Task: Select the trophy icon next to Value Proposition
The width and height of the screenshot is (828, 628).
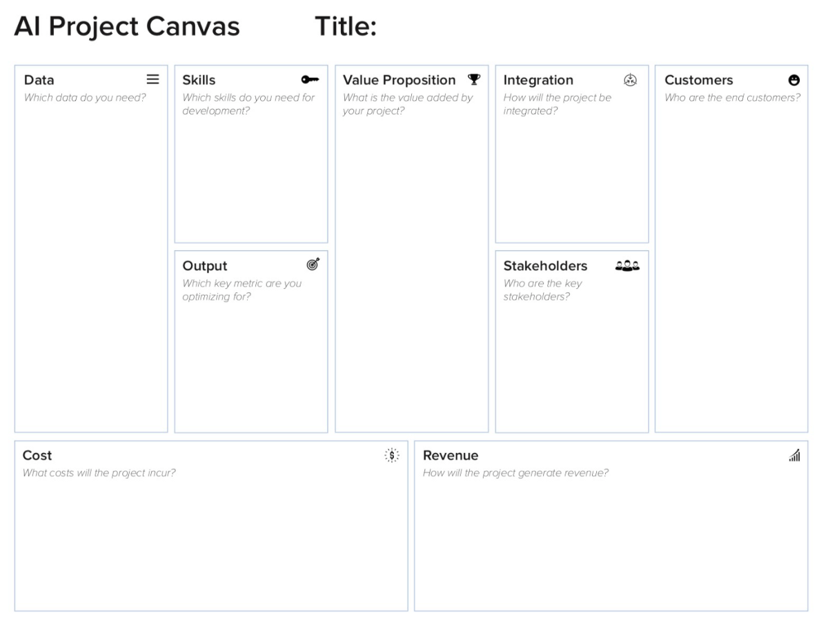Action: 473,79
